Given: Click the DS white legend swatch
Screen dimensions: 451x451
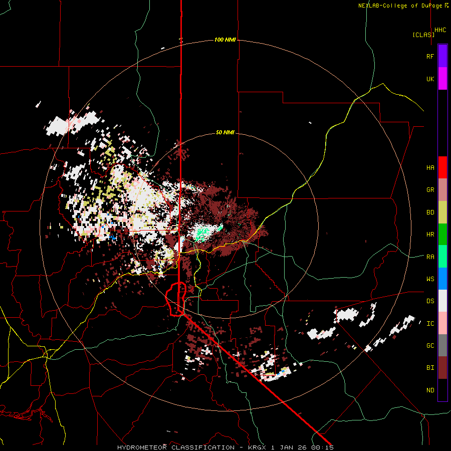Looking at the screenshot, I should (x=442, y=301).
